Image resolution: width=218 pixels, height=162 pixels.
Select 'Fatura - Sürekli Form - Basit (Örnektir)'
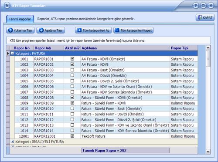pyautogui.click(x=125, y=109)
